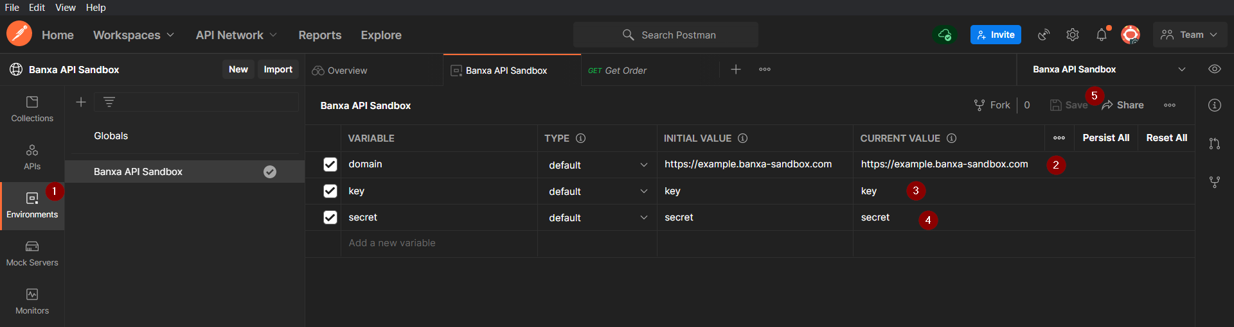Image resolution: width=1234 pixels, height=327 pixels.
Task: Open the type dropdown for secret
Action: click(598, 217)
